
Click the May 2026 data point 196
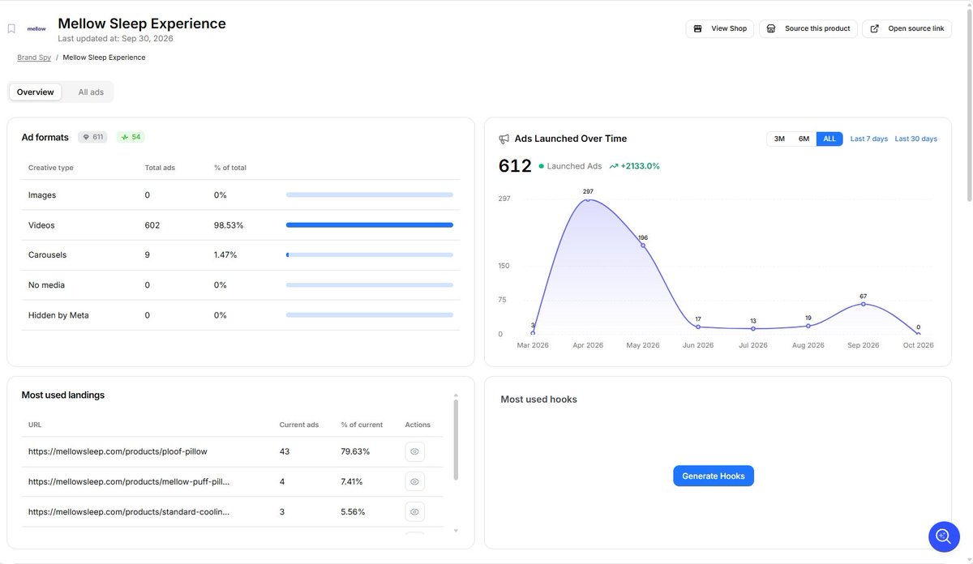(x=643, y=245)
